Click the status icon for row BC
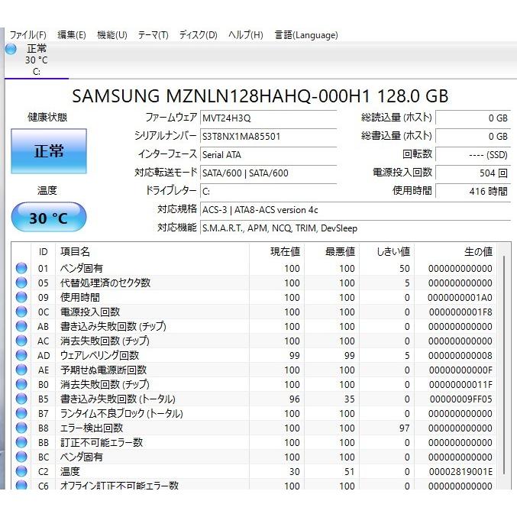 point(21,457)
